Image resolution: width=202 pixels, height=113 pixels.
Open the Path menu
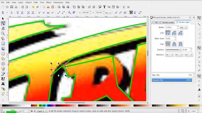point(36,3)
